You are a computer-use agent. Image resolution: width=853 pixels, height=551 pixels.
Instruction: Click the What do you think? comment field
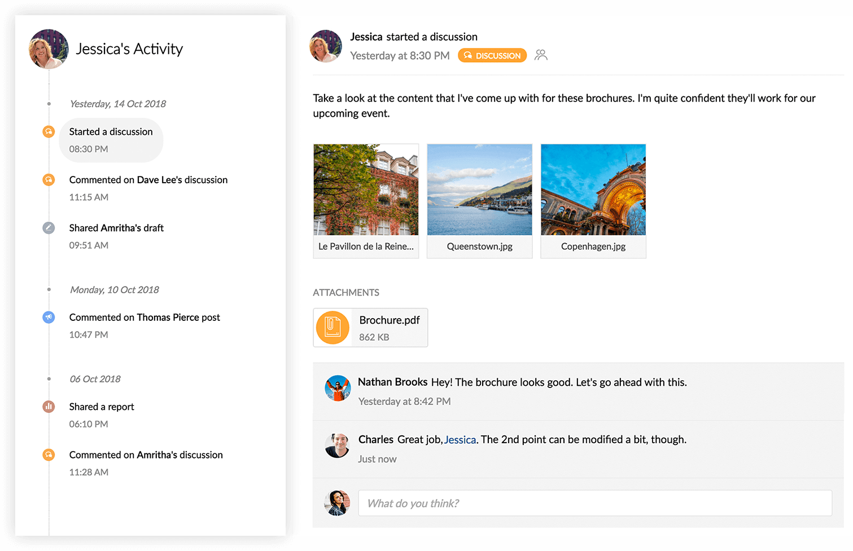[x=595, y=503]
